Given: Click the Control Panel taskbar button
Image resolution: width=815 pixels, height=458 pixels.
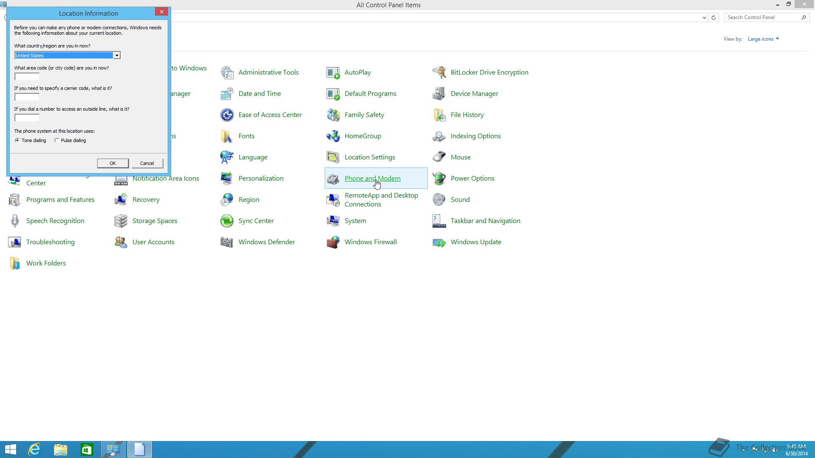Looking at the screenshot, I should click(113, 450).
